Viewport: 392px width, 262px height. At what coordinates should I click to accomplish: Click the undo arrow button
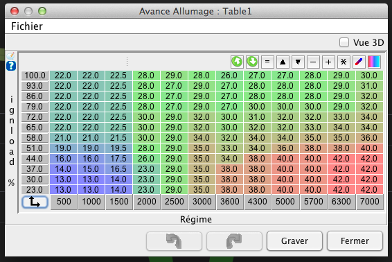pyautogui.click(x=174, y=241)
